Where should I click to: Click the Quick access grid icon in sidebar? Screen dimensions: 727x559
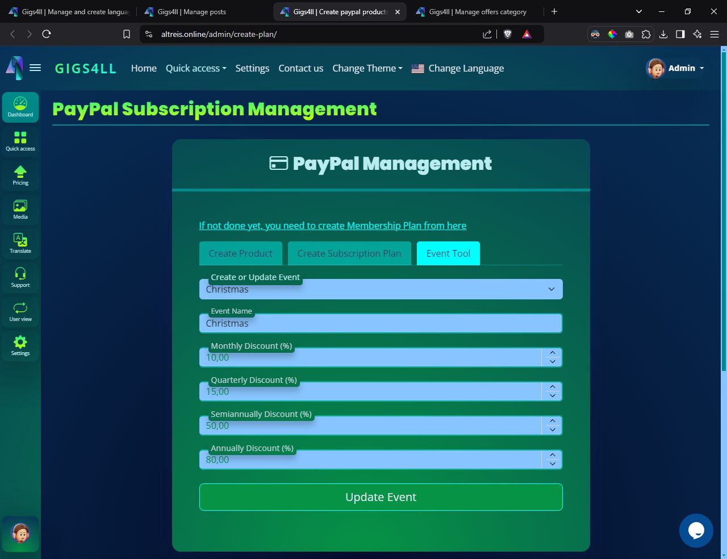(x=20, y=141)
